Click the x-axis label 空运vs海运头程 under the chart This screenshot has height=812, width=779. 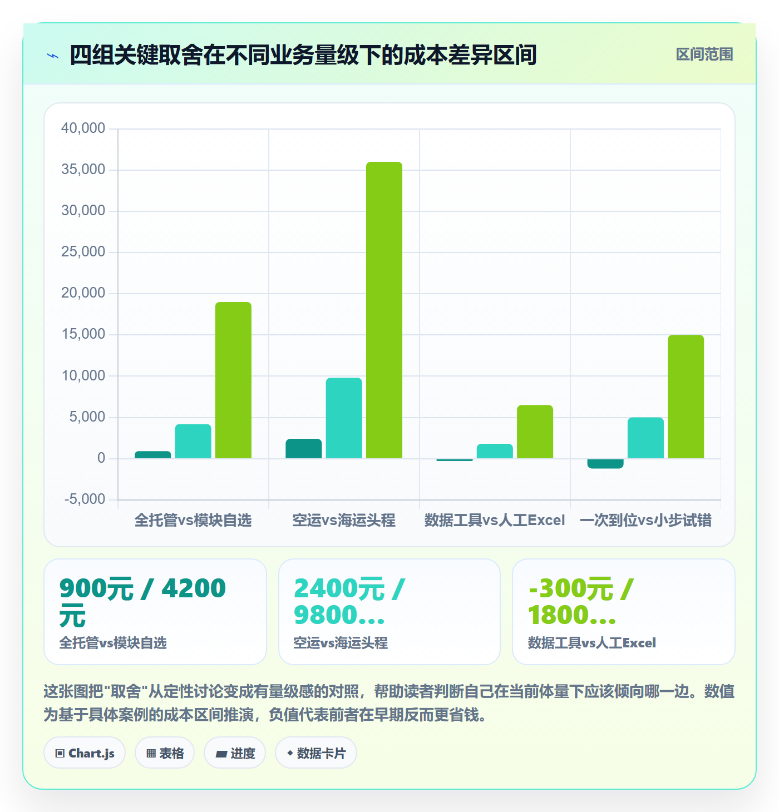[344, 520]
